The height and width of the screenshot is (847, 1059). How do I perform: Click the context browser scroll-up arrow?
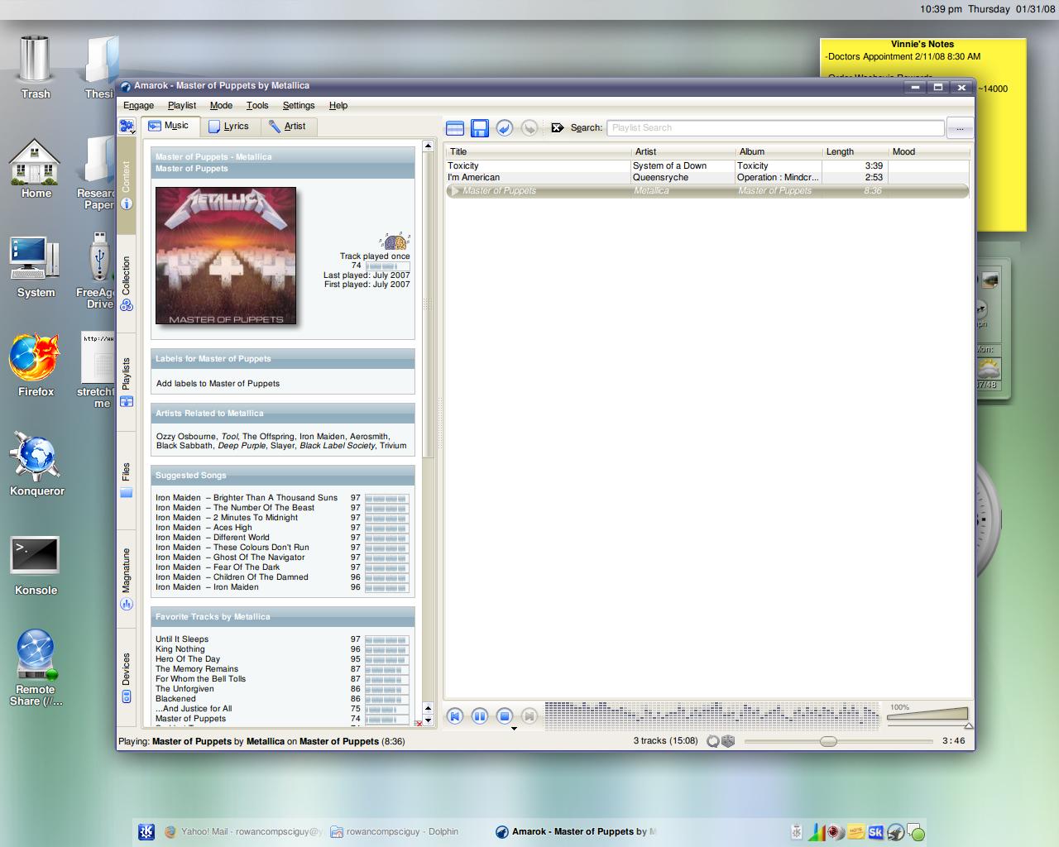[x=428, y=146]
